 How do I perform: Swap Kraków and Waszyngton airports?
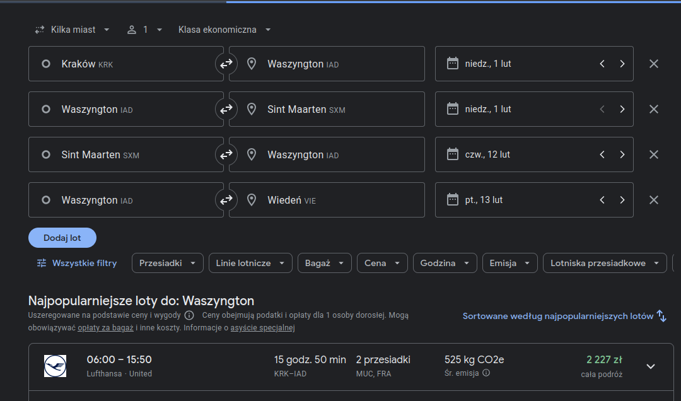(226, 64)
